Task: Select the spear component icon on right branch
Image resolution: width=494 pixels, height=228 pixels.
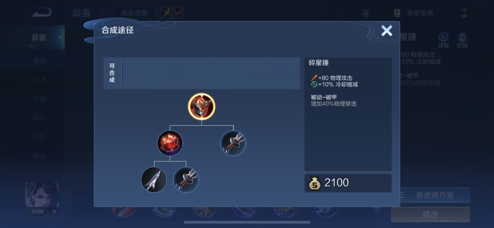Action: click(233, 143)
